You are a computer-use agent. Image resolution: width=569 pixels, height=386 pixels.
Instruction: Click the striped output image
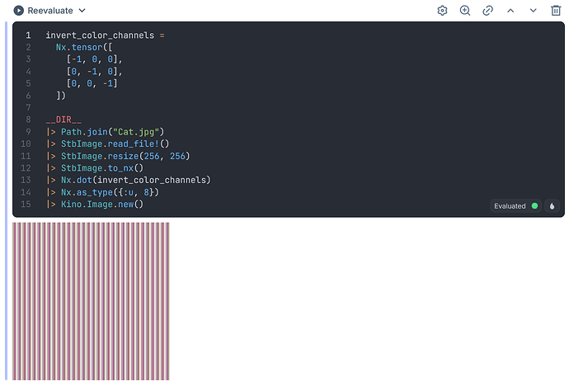91,300
